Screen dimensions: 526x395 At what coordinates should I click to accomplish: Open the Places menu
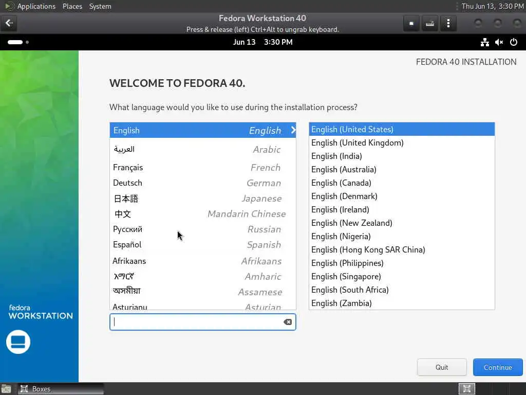coord(72,6)
